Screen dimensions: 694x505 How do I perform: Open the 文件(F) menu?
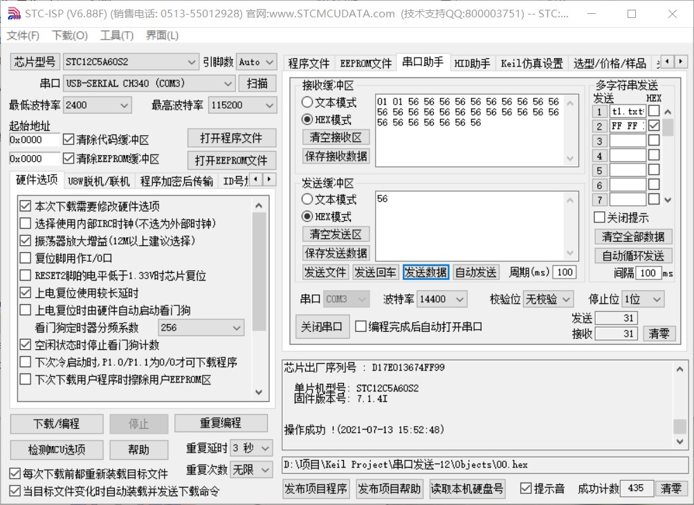23,35
